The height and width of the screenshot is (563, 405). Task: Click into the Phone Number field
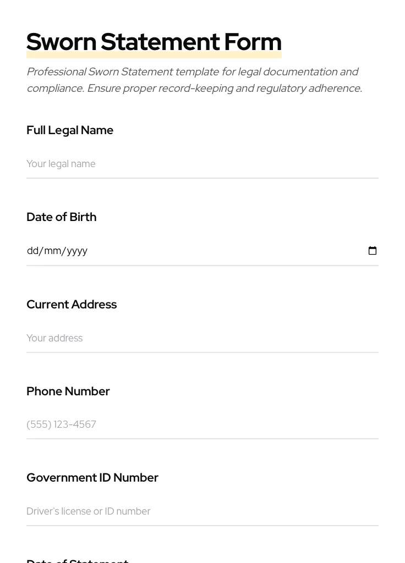click(202, 424)
